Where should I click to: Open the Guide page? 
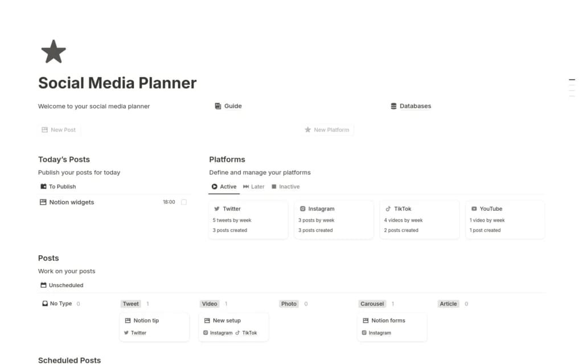(233, 106)
